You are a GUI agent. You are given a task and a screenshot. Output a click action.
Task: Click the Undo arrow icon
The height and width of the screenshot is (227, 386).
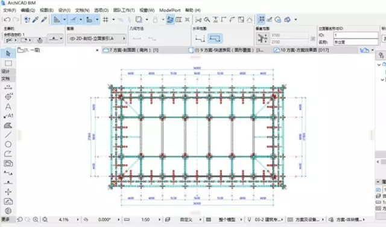(x=7, y=20)
